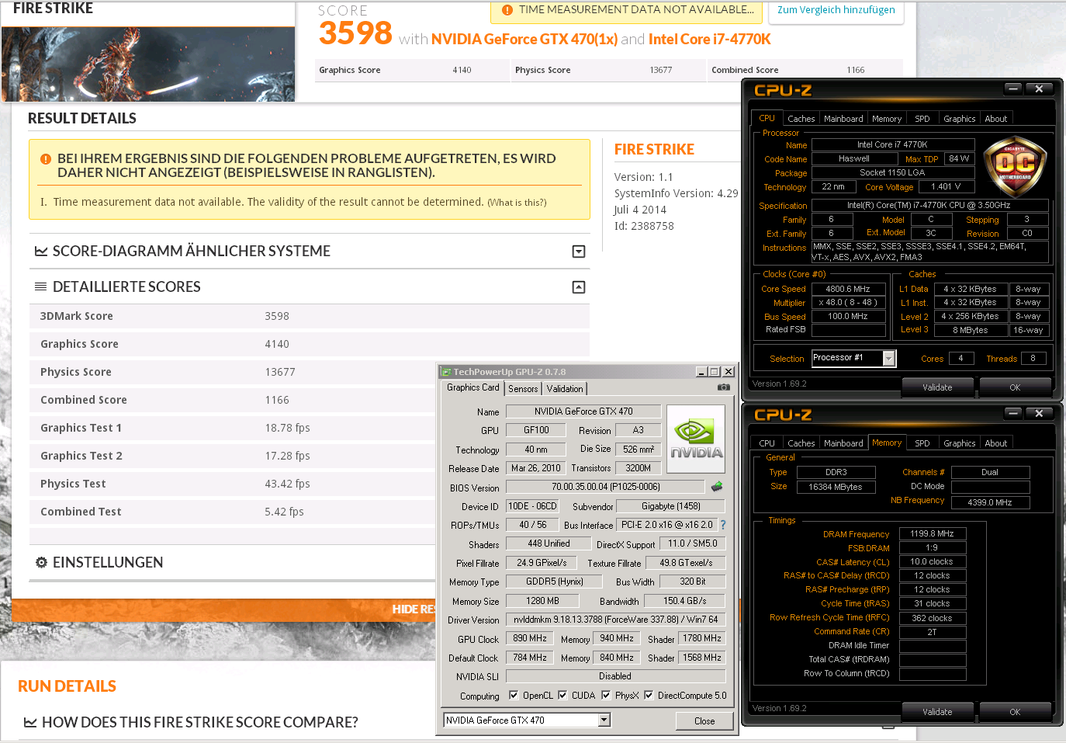The height and width of the screenshot is (743, 1066).
Task: Switch to the Sensors tab in GPU-Z
Action: pos(523,389)
